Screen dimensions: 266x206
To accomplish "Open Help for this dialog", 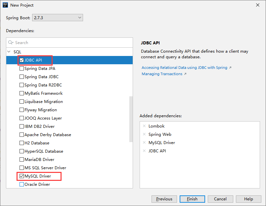I will 248,199.
